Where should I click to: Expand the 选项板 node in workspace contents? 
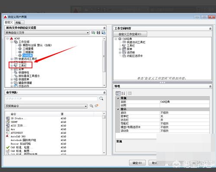[120, 52]
